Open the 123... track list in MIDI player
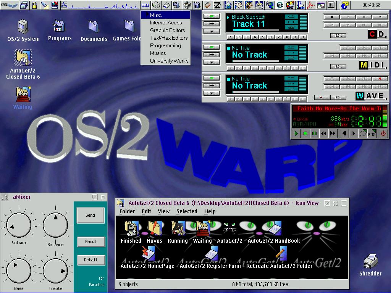This screenshot has width=391, height=293. point(338,66)
